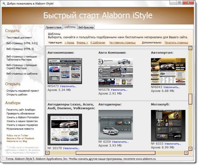This screenshot has width=199, height=166.
Task: Go back with the < Назад link
Action: (x=69, y=43)
